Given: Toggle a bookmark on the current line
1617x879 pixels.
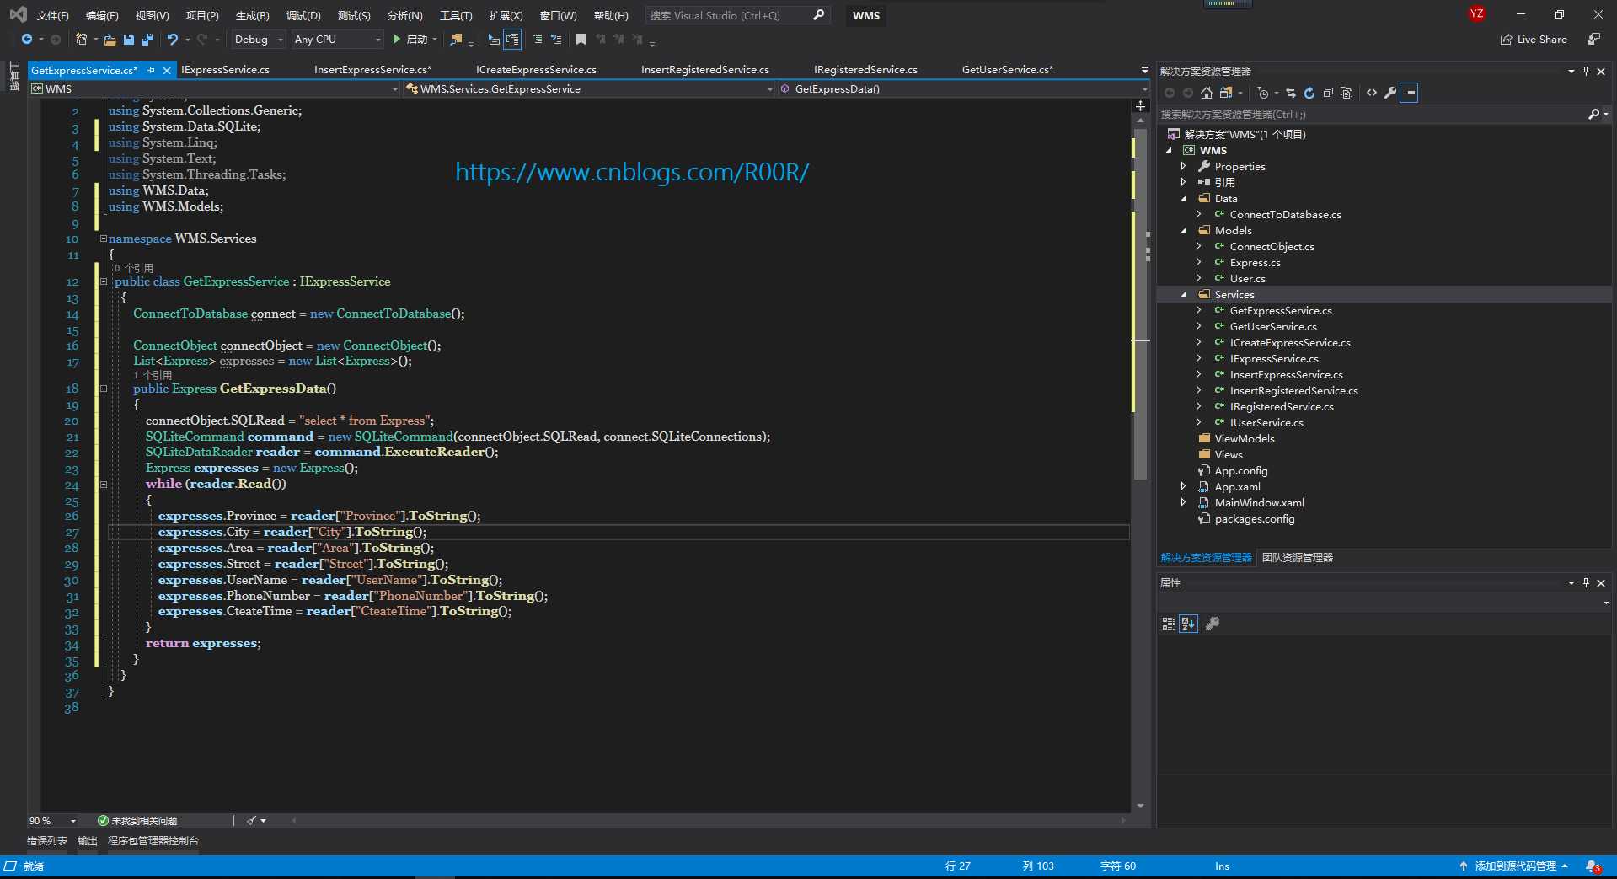Looking at the screenshot, I should click(581, 40).
